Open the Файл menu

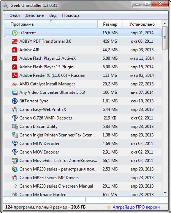click(15, 15)
